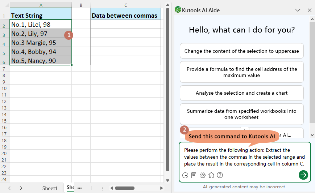Open the saved prompts library icon
The image size is (315, 193).
[x=194, y=175]
